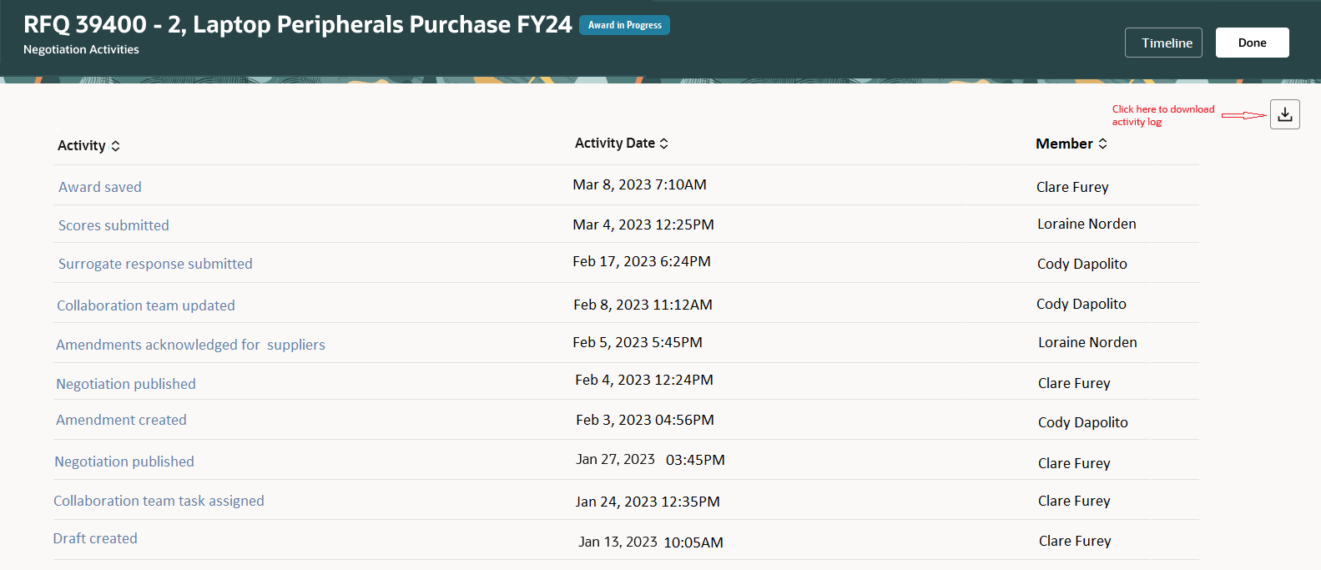Open Negotiation published on Jan 27

[x=124, y=462]
